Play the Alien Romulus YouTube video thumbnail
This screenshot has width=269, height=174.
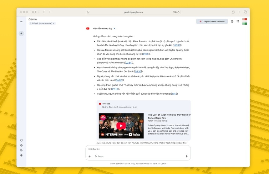121,126
